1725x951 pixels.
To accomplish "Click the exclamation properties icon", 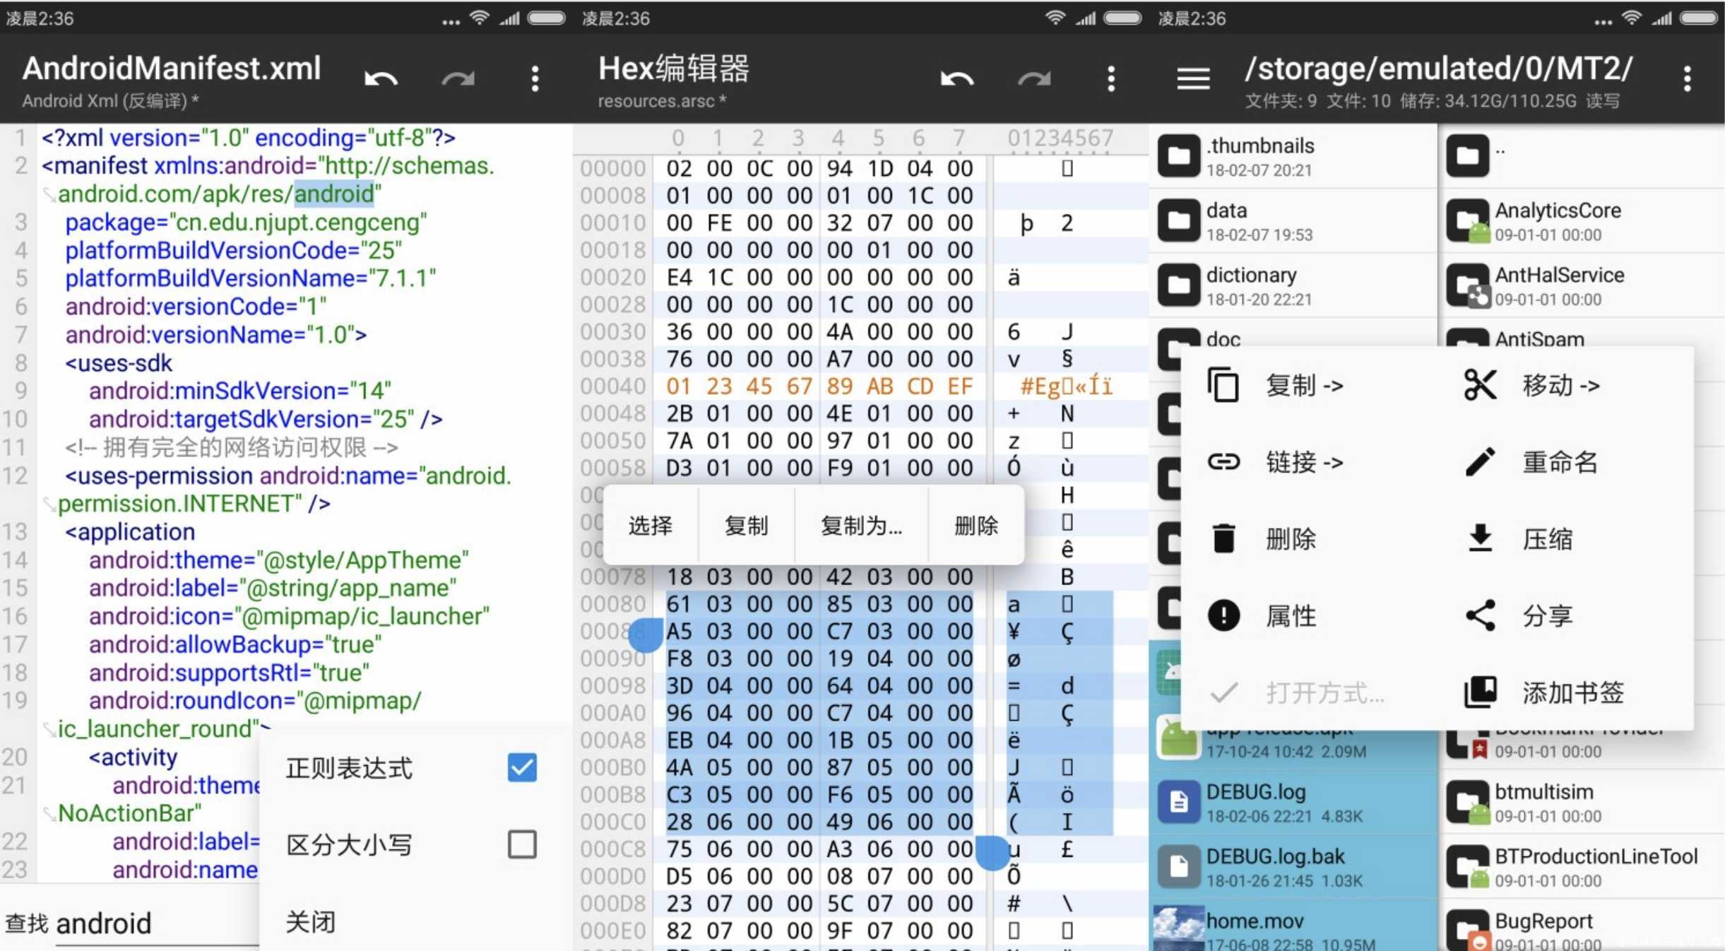I will pyautogui.click(x=1223, y=615).
